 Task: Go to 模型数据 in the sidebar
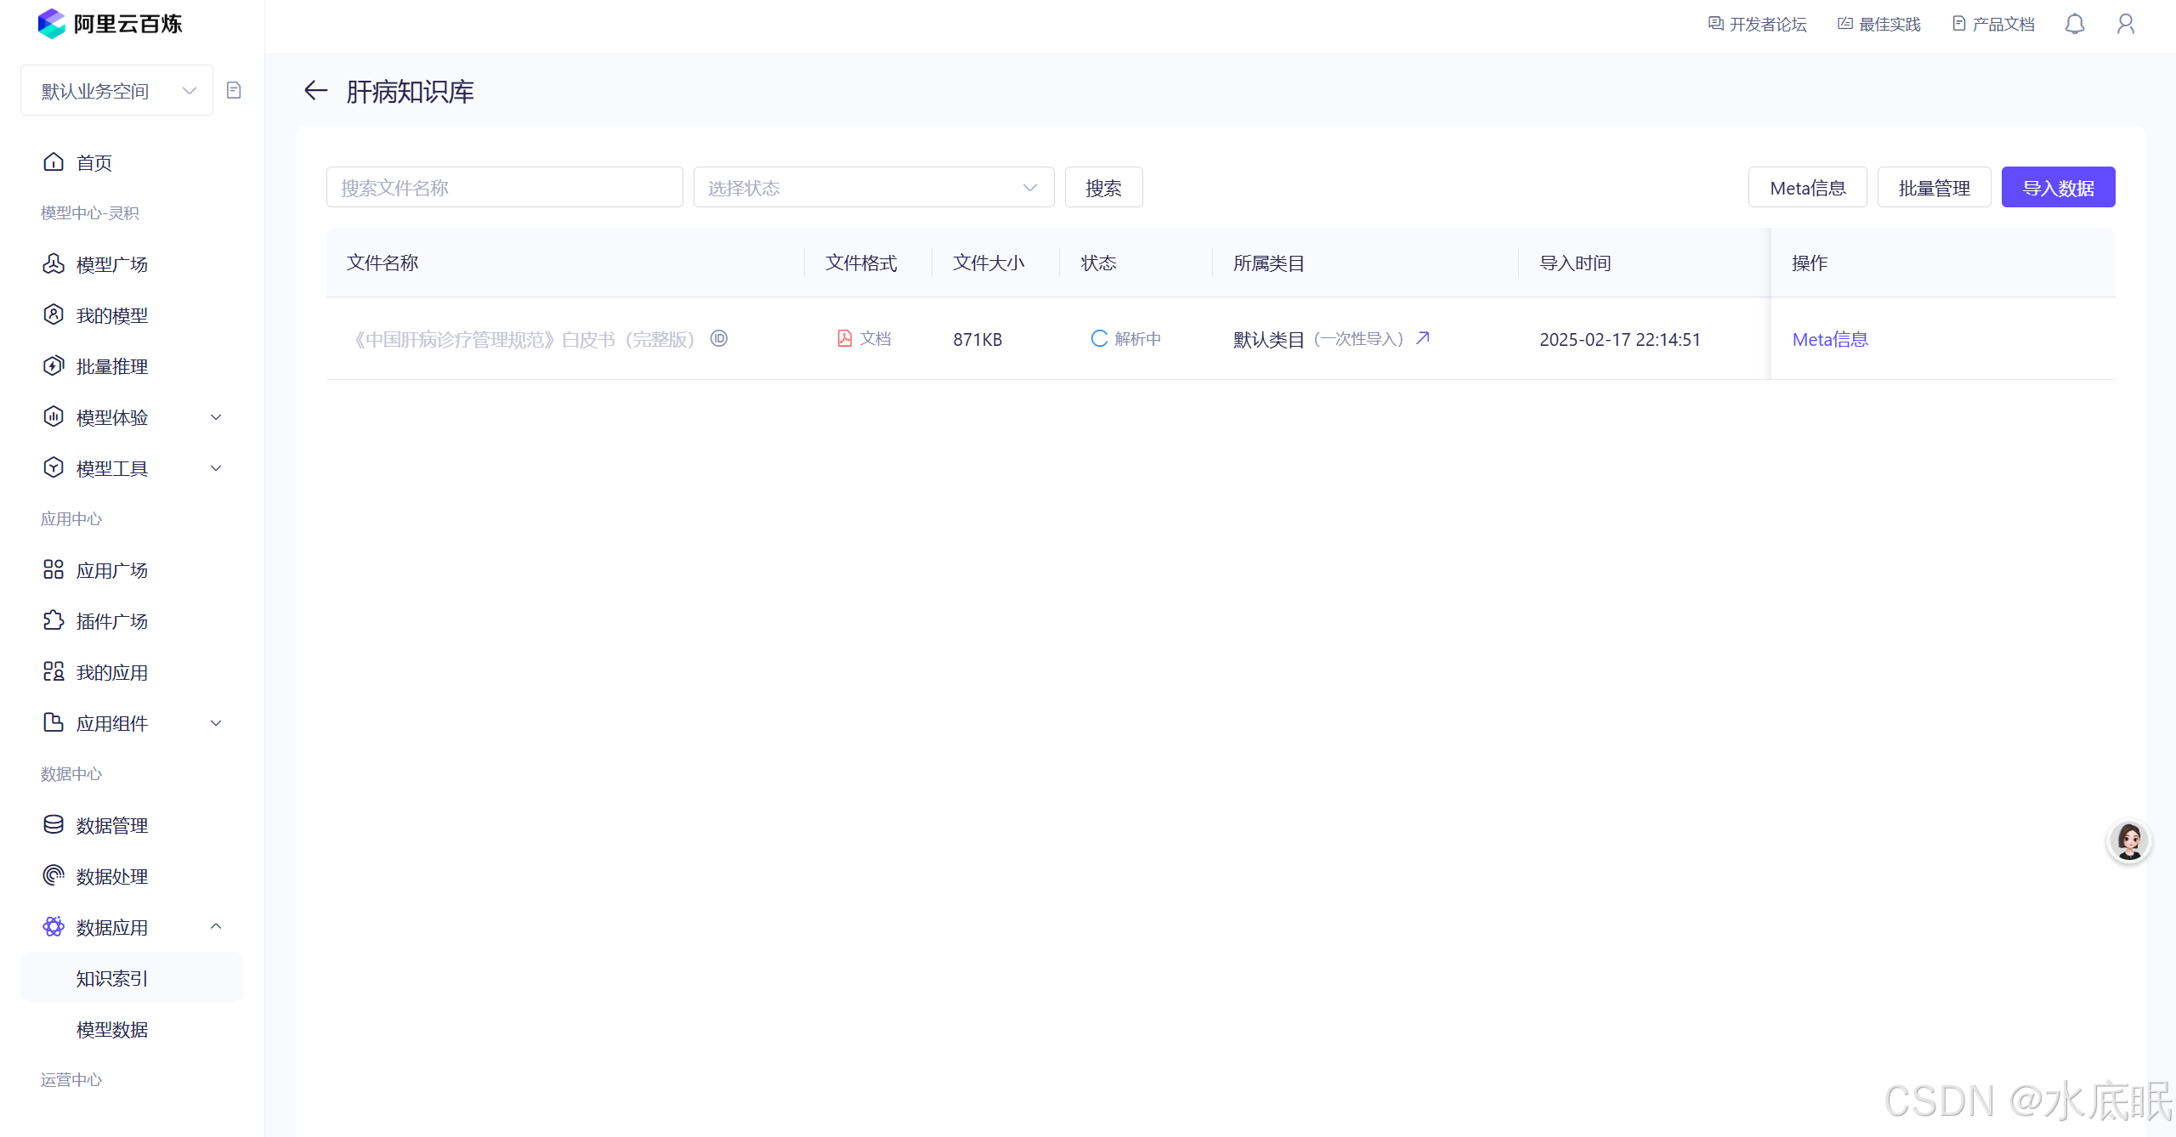[x=111, y=1029]
